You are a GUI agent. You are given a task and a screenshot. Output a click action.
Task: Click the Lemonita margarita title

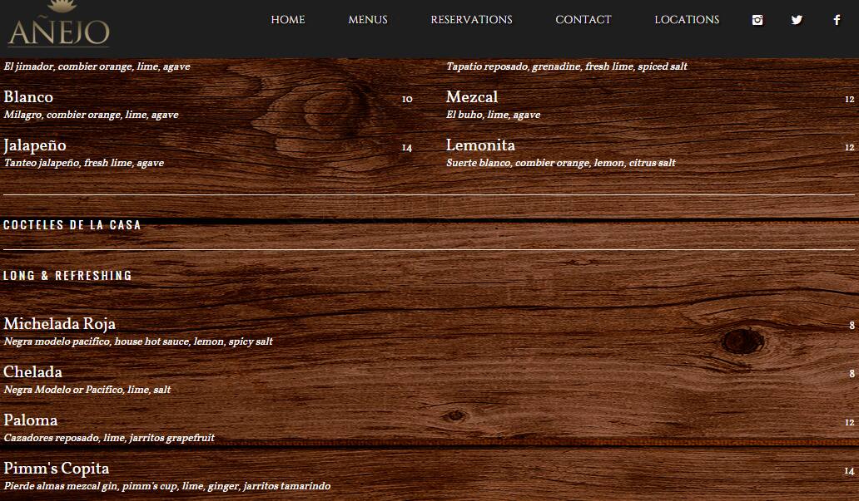point(480,145)
